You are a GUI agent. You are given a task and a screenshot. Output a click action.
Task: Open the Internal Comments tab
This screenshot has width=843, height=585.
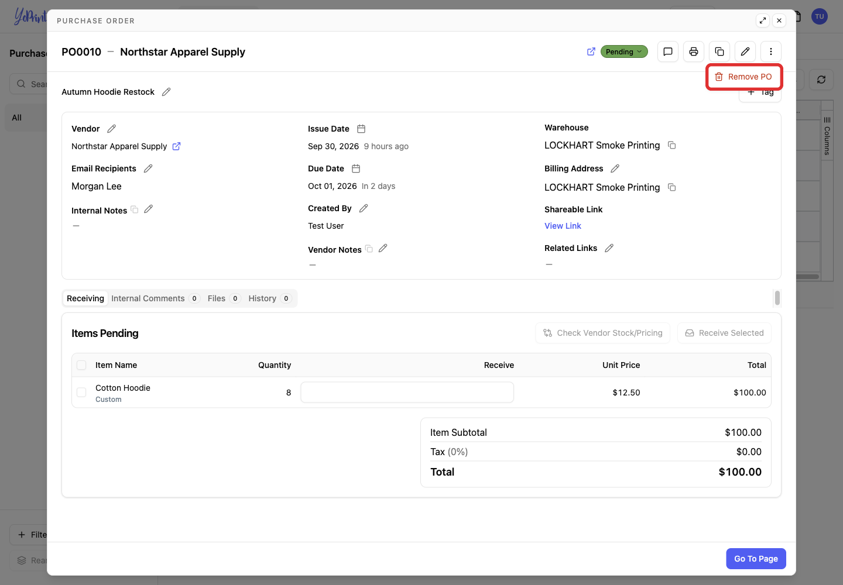coord(155,298)
